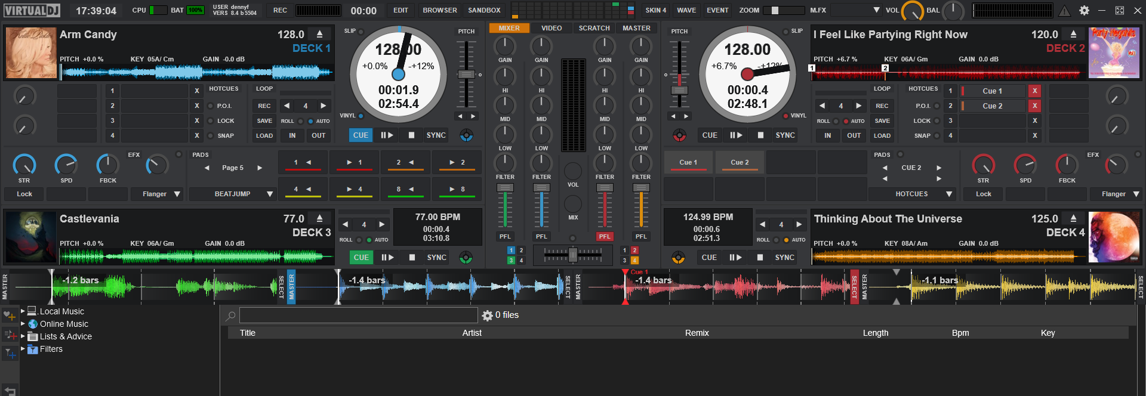Delete hotcue 1 on Deck 1
Viewport: 1146px width, 396px height.
click(197, 91)
